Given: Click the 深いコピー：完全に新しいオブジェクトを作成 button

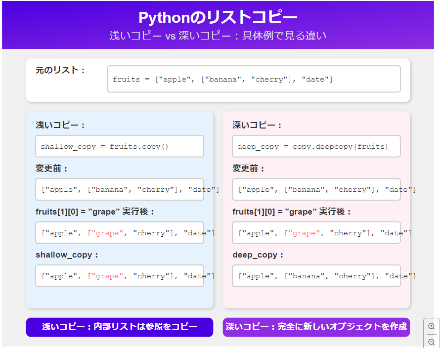Looking at the screenshot, I should pyautogui.click(x=316, y=327).
